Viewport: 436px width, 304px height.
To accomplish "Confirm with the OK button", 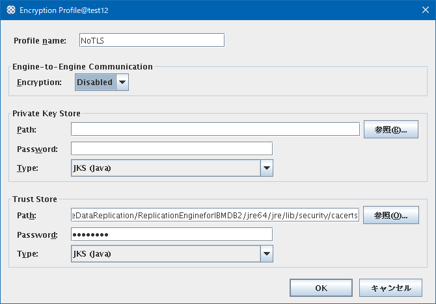I will (321, 288).
